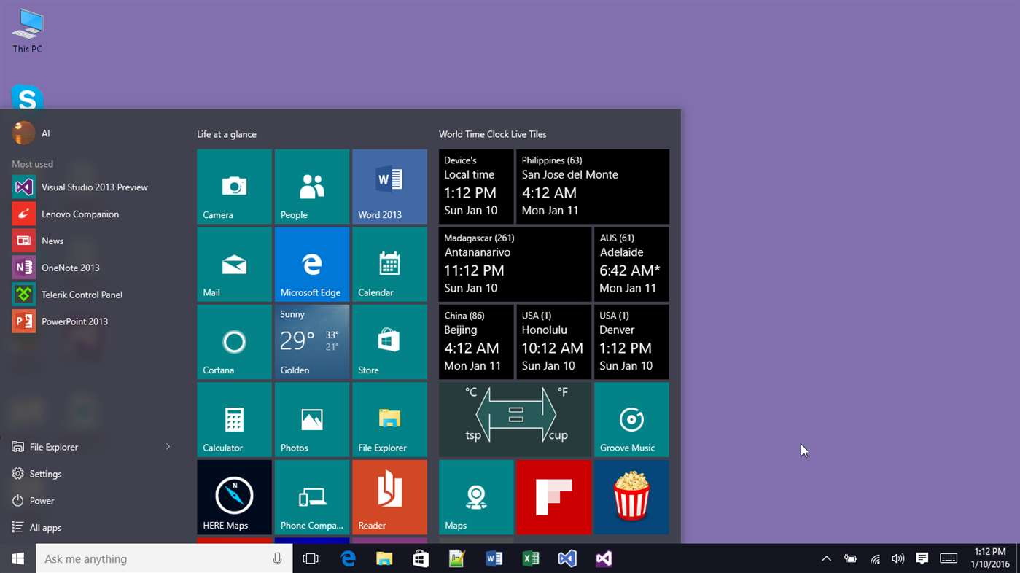Image resolution: width=1020 pixels, height=573 pixels.
Task: Open the Groove Music tile
Action: 631,419
